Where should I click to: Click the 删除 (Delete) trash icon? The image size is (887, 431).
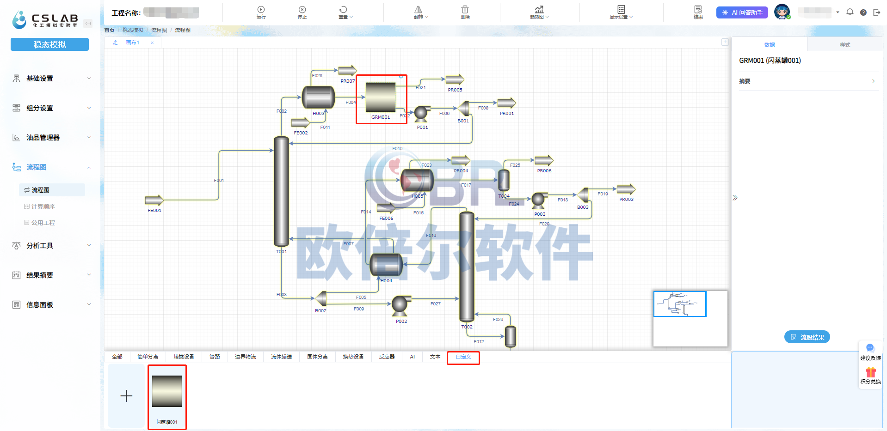[465, 12]
